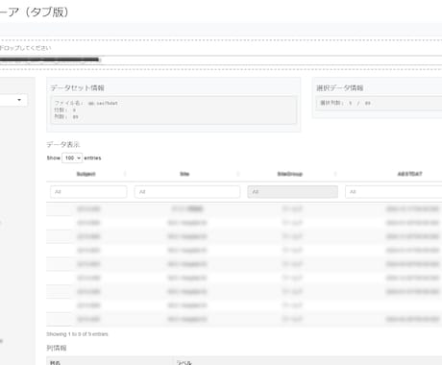
Task: Click the sort arrows icon beside Subject
Action: (x=125, y=174)
